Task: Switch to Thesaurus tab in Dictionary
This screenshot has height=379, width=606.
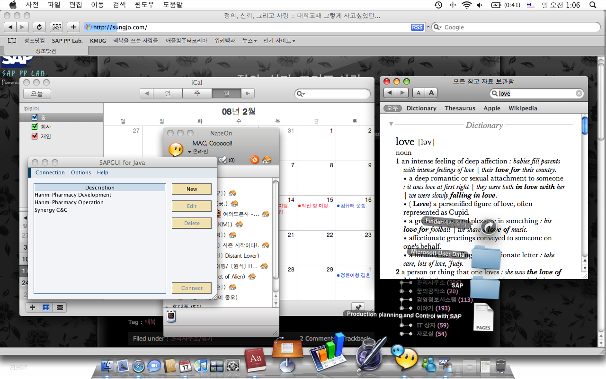Action: pos(460,108)
